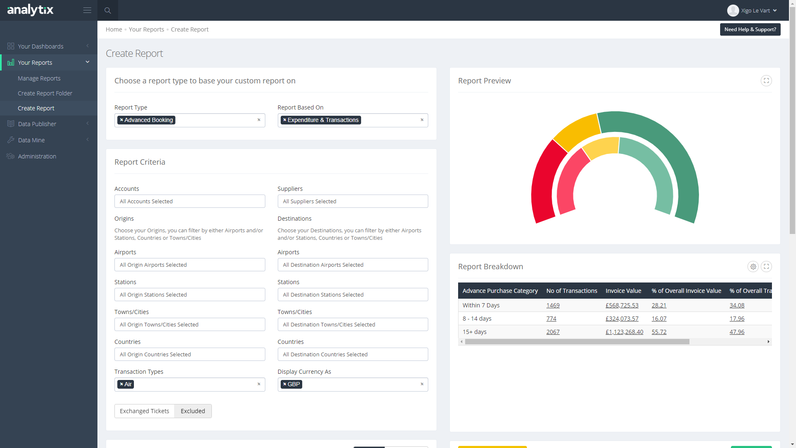Toggle Exchanged Tickets Excluded button
This screenshot has width=796, height=448.
[193, 411]
